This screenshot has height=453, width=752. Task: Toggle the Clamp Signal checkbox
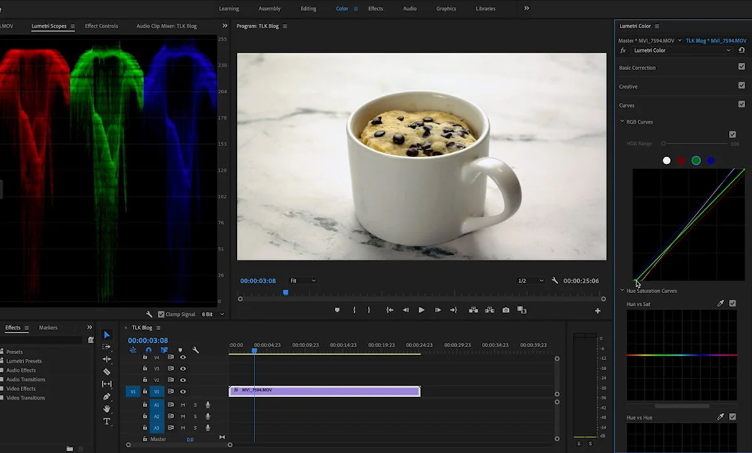click(161, 315)
